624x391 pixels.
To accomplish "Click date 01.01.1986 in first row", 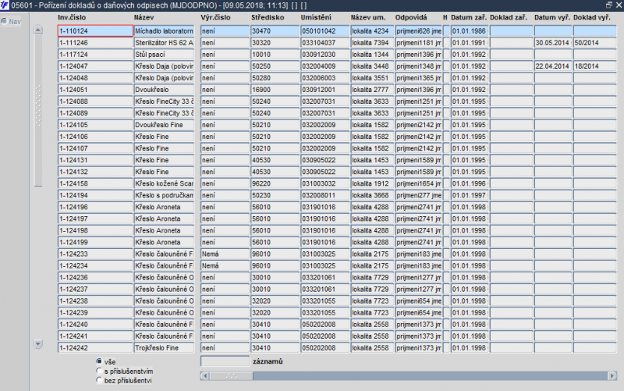I will 470,30.
